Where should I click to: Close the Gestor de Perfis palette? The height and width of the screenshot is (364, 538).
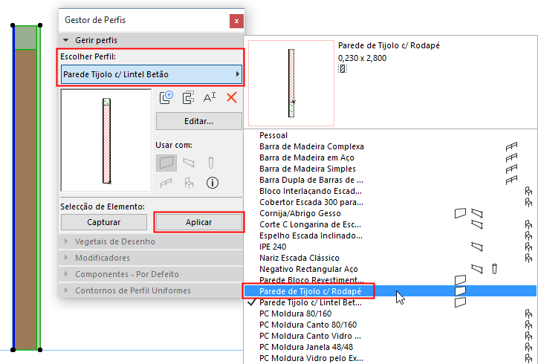click(x=236, y=21)
